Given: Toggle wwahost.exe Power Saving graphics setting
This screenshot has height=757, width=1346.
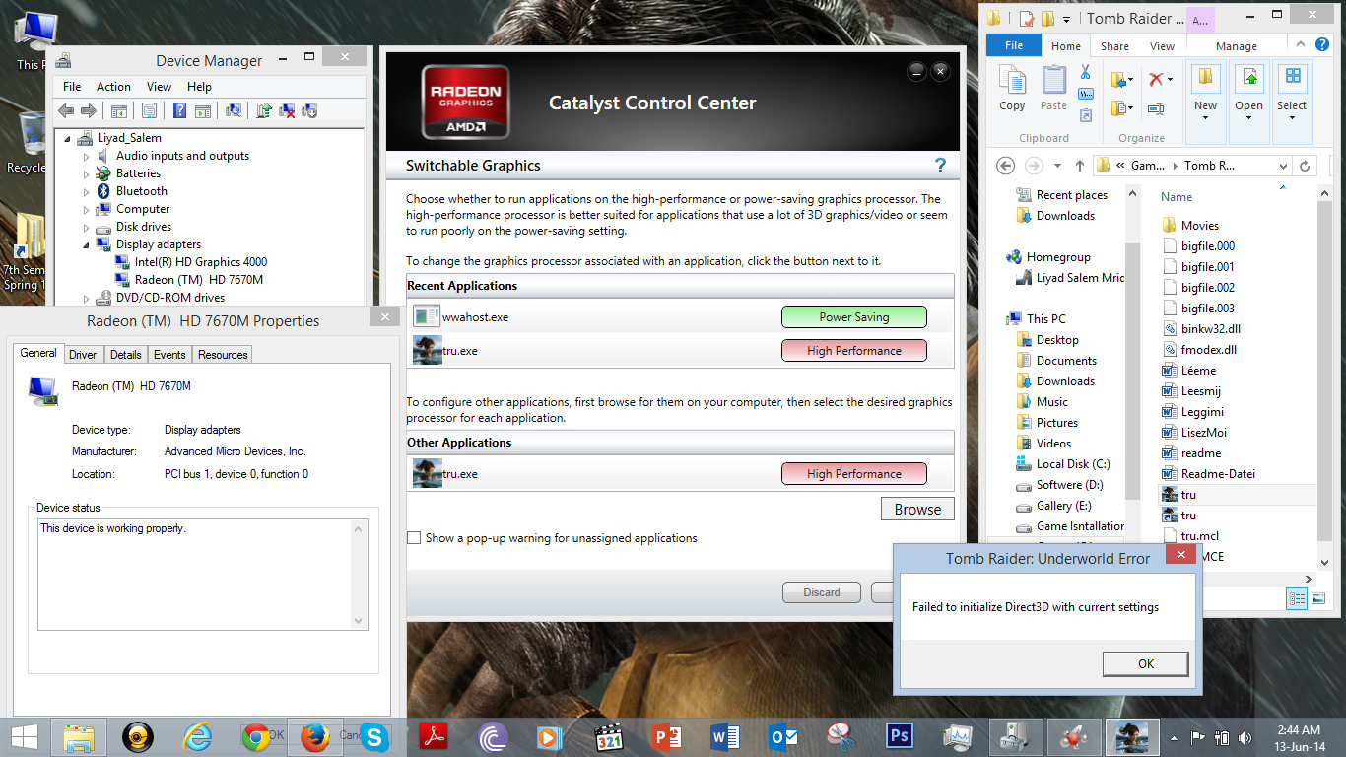Looking at the screenshot, I should click(x=853, y=317).
